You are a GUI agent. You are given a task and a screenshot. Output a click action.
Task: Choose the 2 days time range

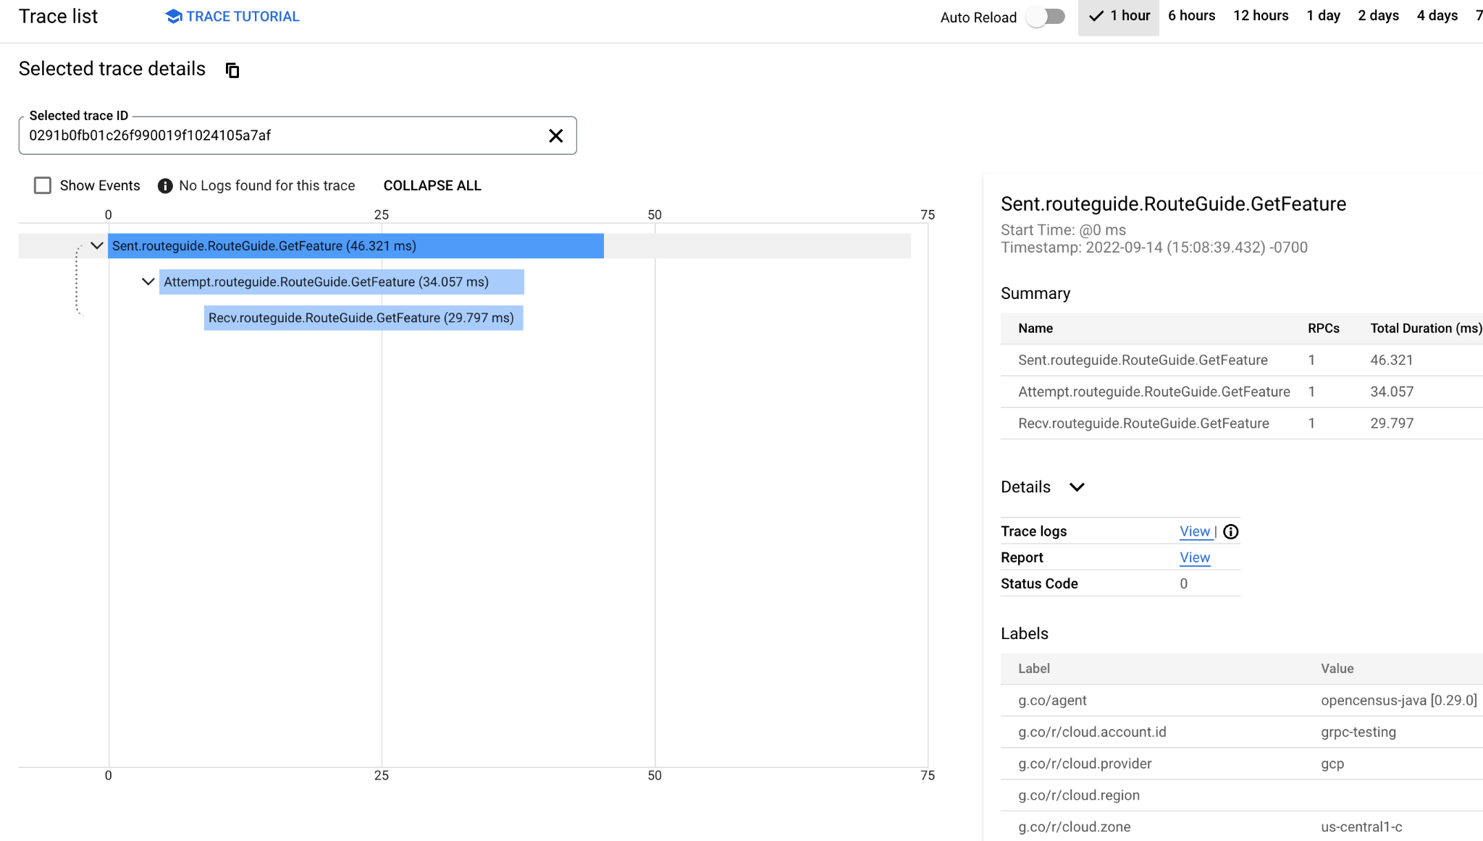coord(1378,16)
